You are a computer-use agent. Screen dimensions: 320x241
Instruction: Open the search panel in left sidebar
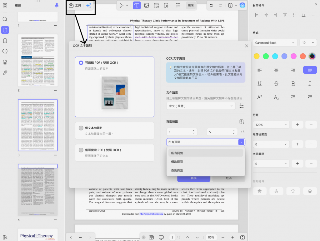tap(5, 19)
